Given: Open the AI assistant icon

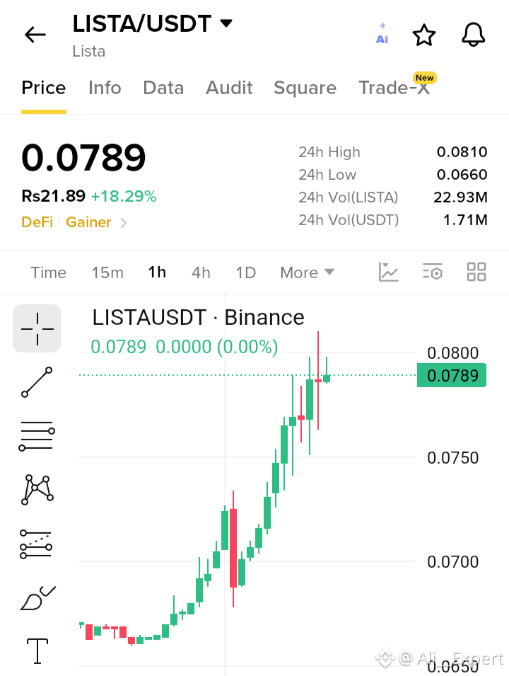Looking at the screenshot, I should pyautogui.click(x=382, y=34).
